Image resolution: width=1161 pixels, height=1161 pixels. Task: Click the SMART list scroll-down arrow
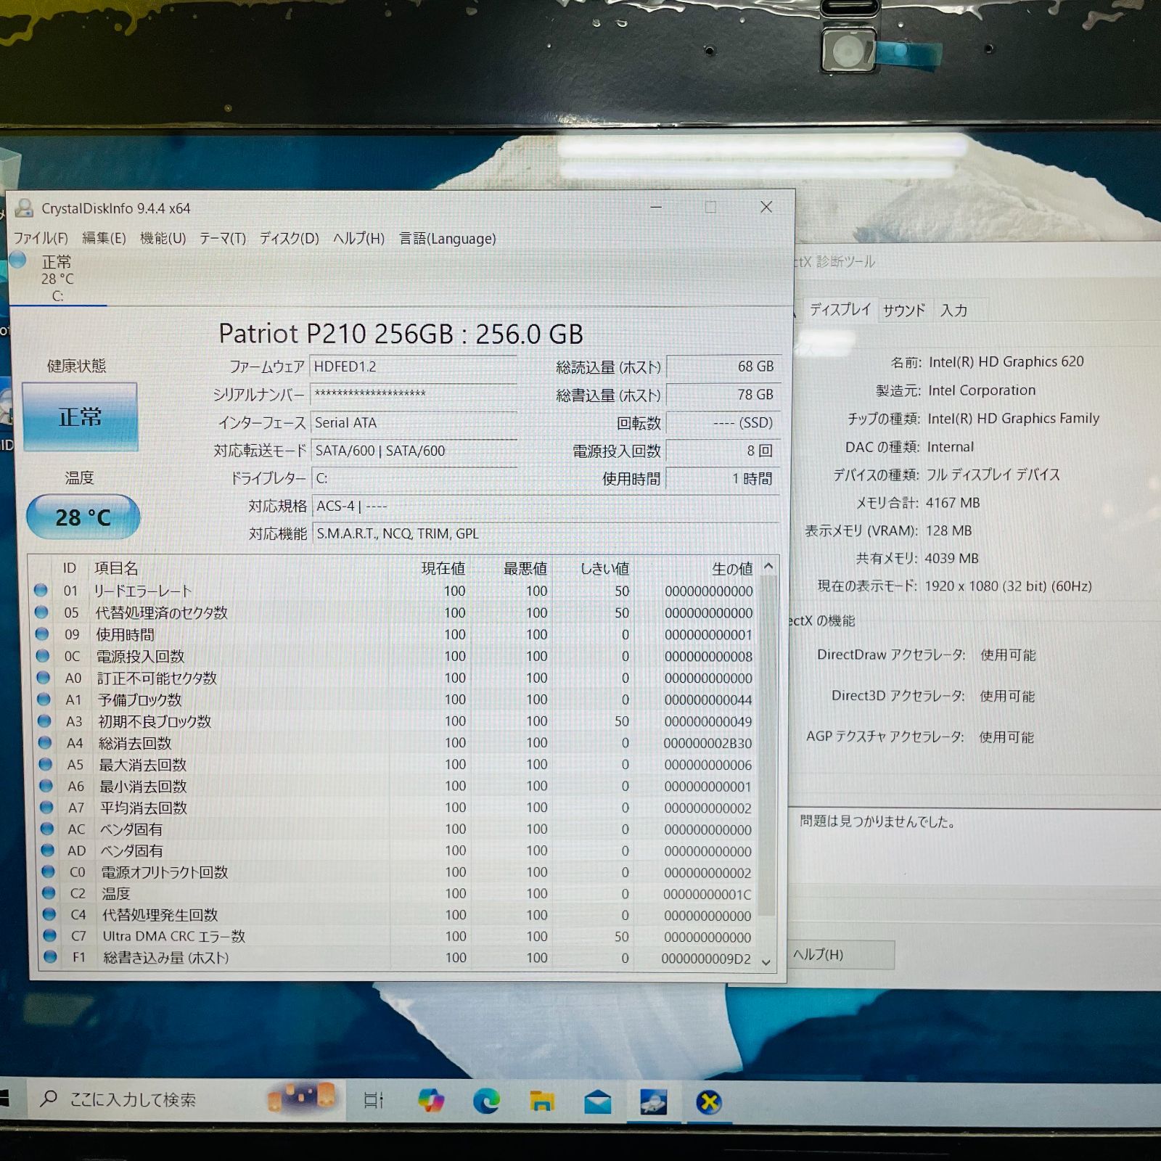click(x=766, y=962)
